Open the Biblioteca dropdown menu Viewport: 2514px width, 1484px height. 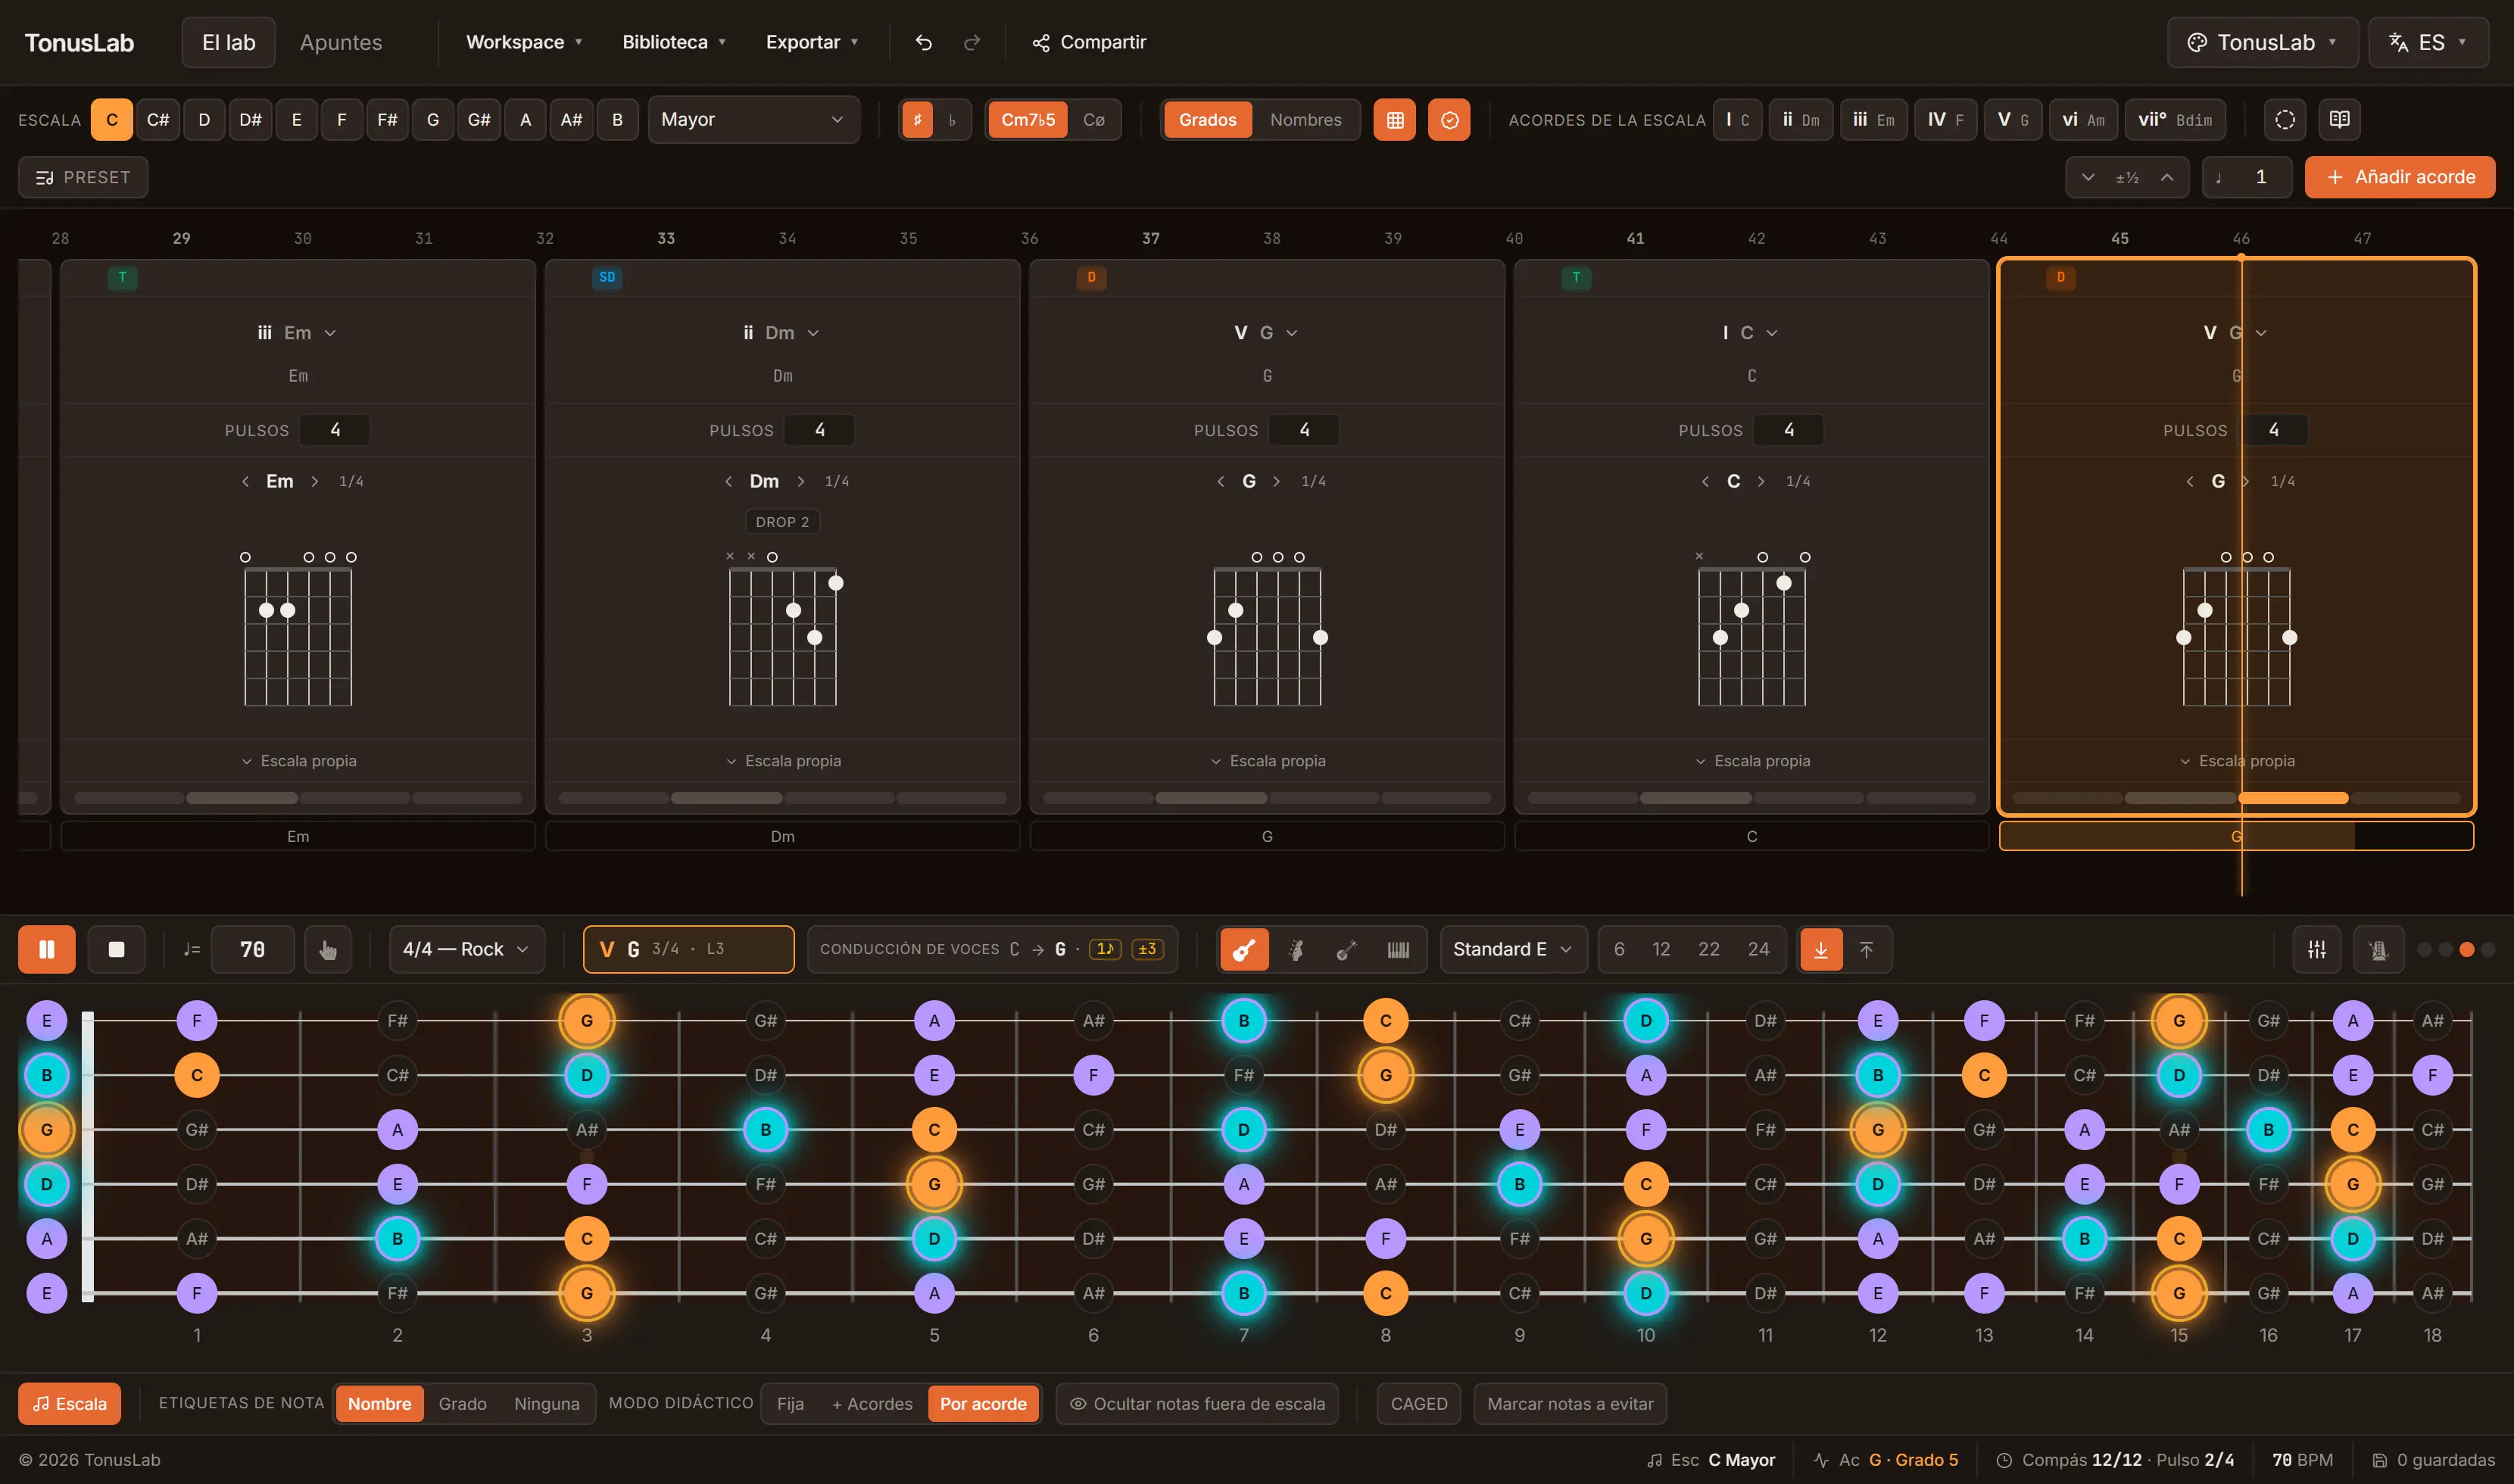click(674, 42)
